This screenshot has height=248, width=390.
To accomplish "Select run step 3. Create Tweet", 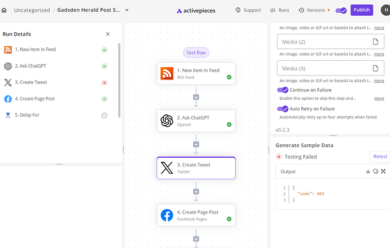I will 56,82.
